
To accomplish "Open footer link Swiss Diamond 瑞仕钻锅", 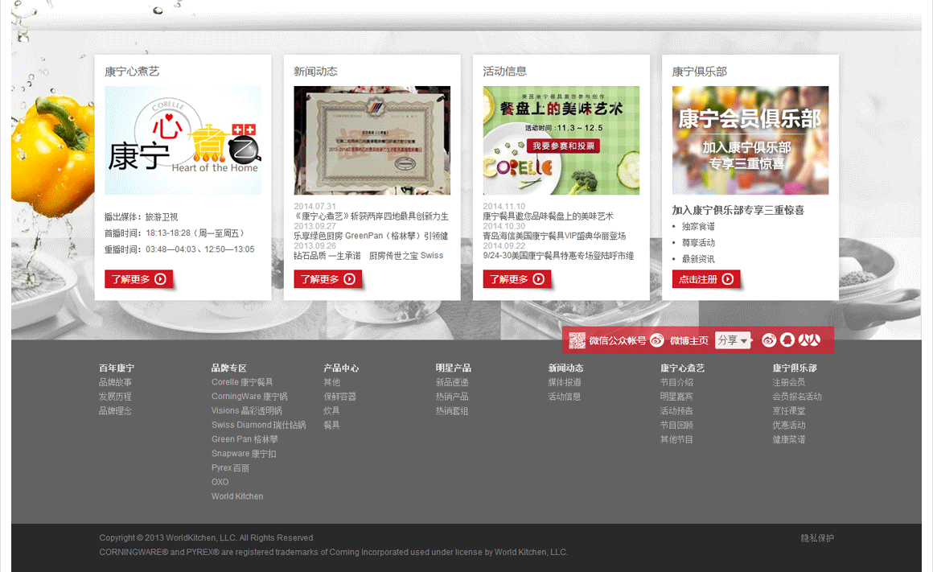I will point(259,425).
